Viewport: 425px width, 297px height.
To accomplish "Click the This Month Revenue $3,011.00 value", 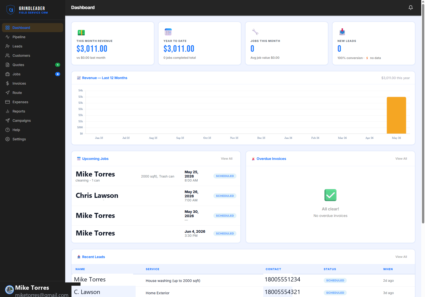I will pyautogui.click(x=92, y=49).
